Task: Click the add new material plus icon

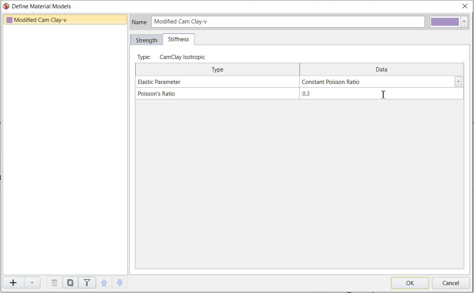Action: [x=13, y=283]
